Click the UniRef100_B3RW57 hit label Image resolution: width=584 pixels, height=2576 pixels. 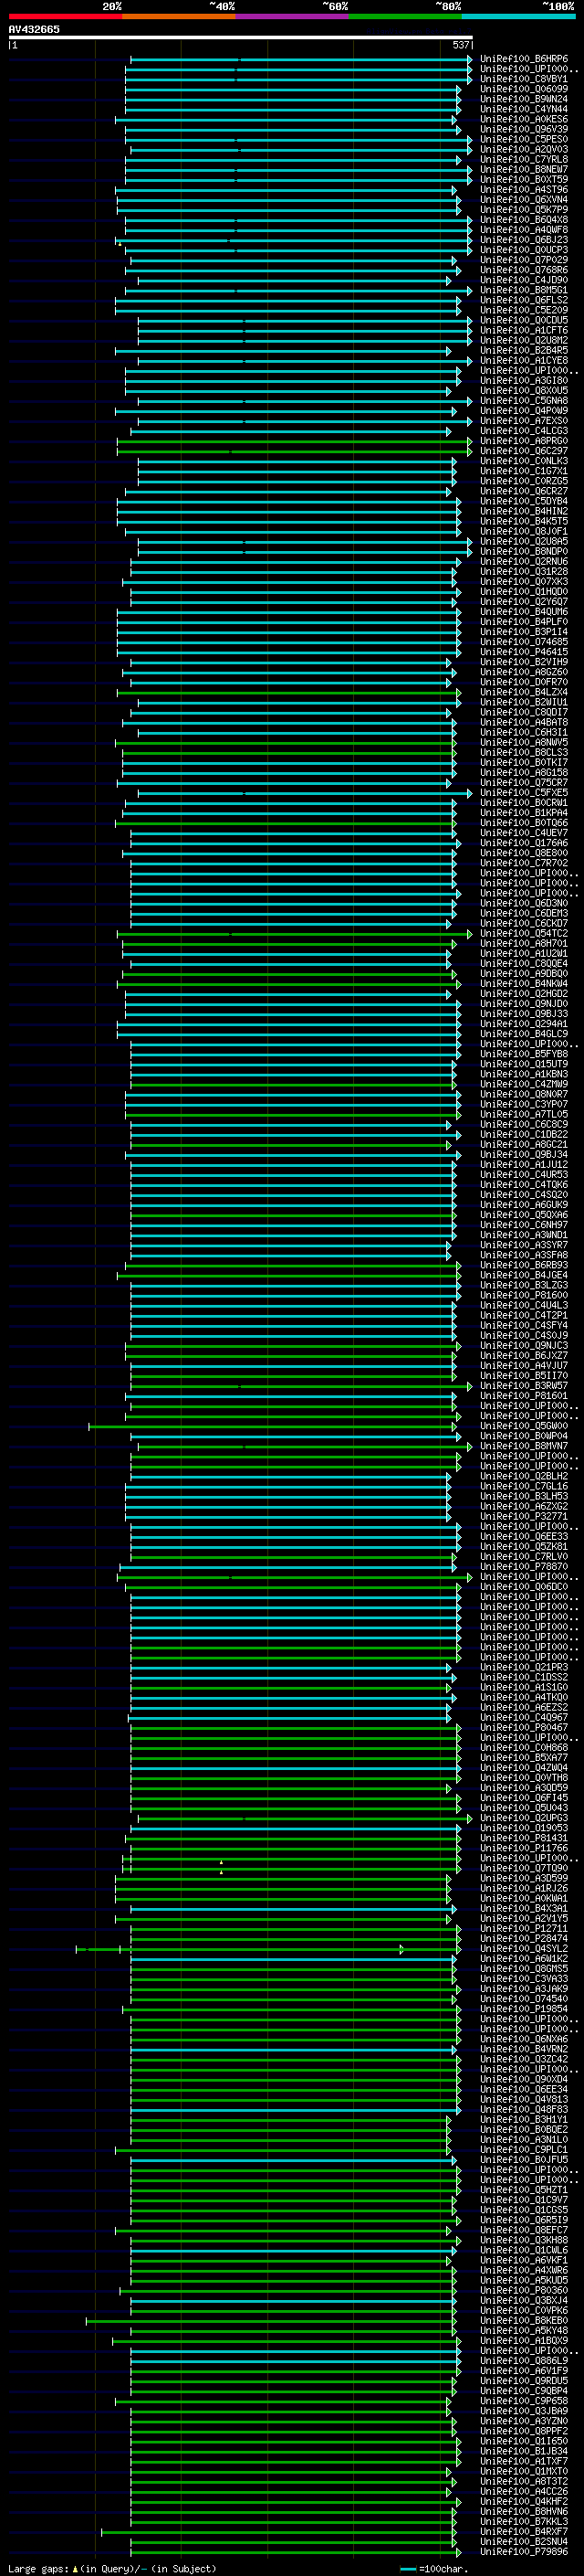524,1386
